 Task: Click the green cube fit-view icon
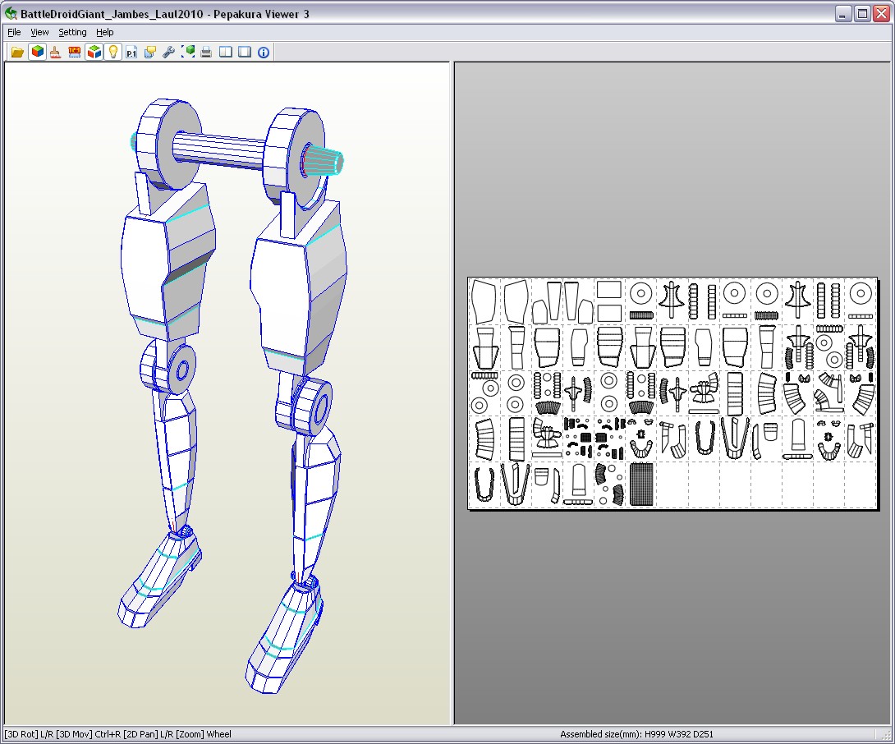click(x=188, y=52)
